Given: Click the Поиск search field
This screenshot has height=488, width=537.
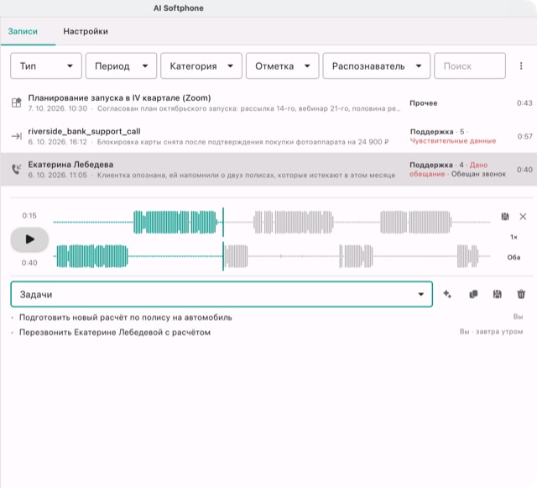Looking at the screenshot, I should click(470, 66).
